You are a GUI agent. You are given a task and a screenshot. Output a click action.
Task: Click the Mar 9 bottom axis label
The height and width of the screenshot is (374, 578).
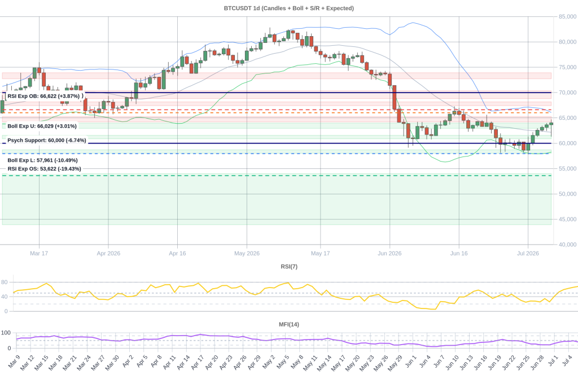(14, 363)
